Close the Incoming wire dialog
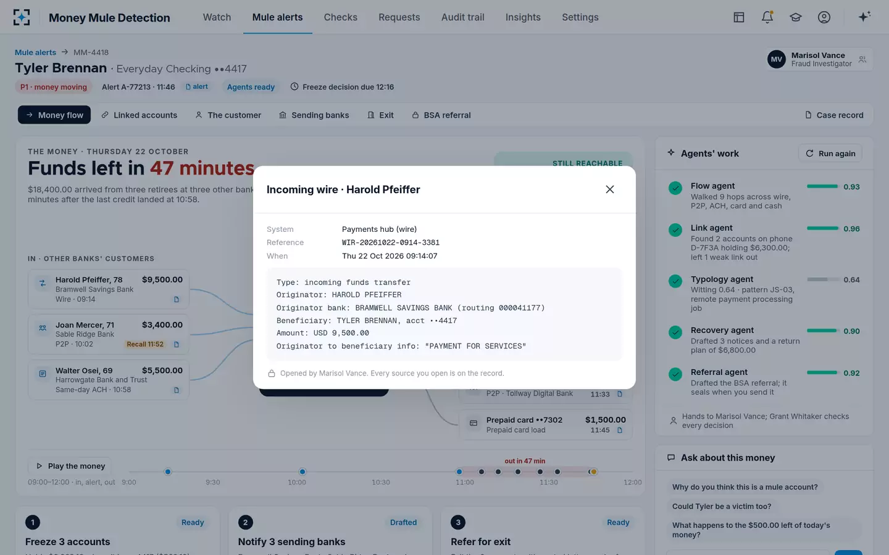Image resolution: width=889 pixels, height=555 pixels. point(609,189)
